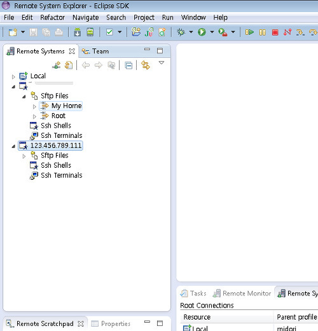
Task: Open the Window menu
Action: (x=193, y=17)
